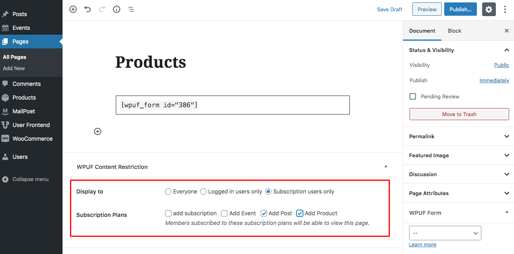514x254 pixels.
Task: Click the Move to Trash button
Action: [459, 114]
